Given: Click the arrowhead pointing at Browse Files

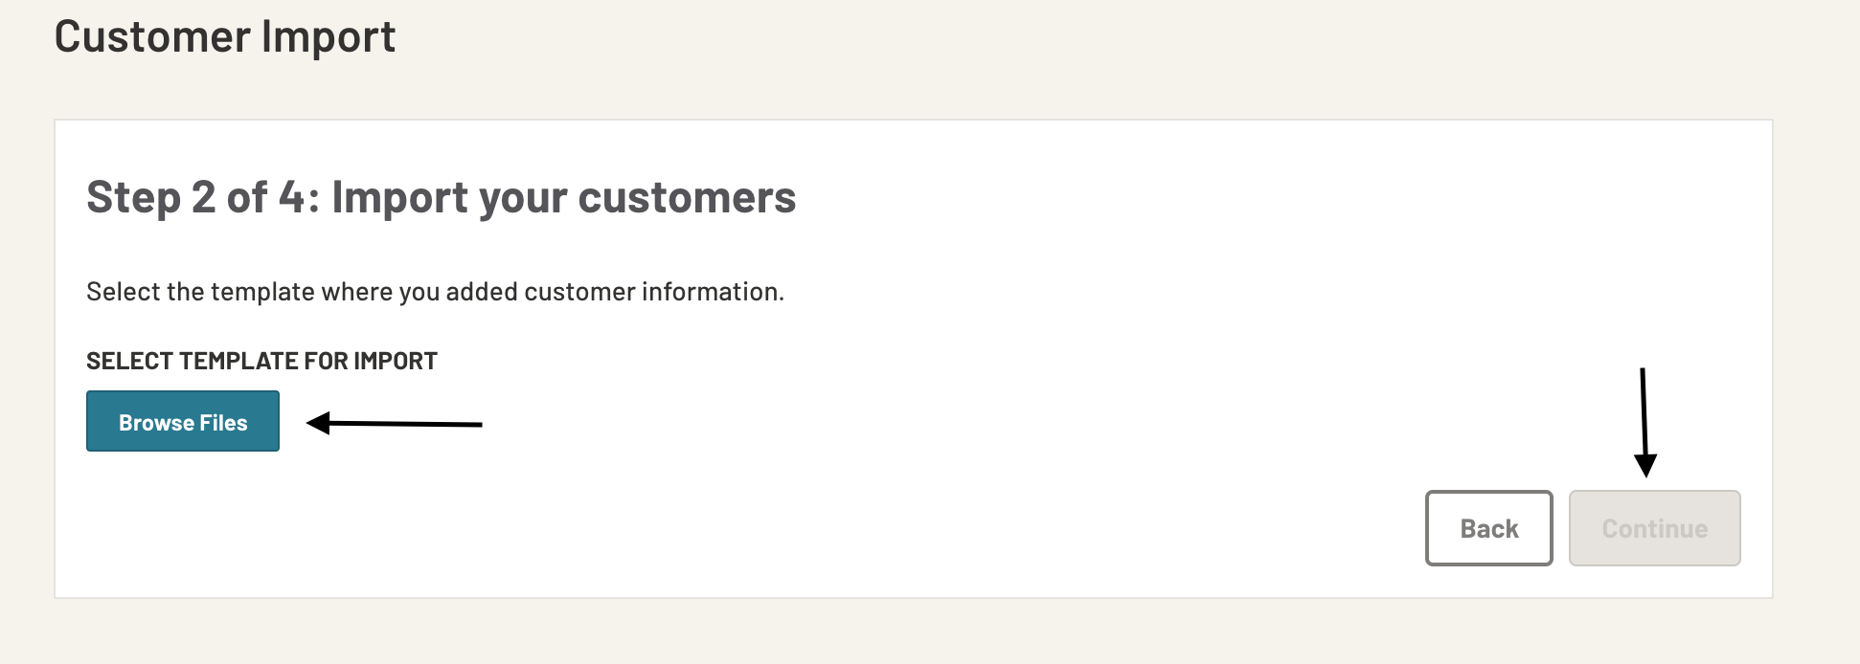Looking at the screenshot, I should [319, 423].
